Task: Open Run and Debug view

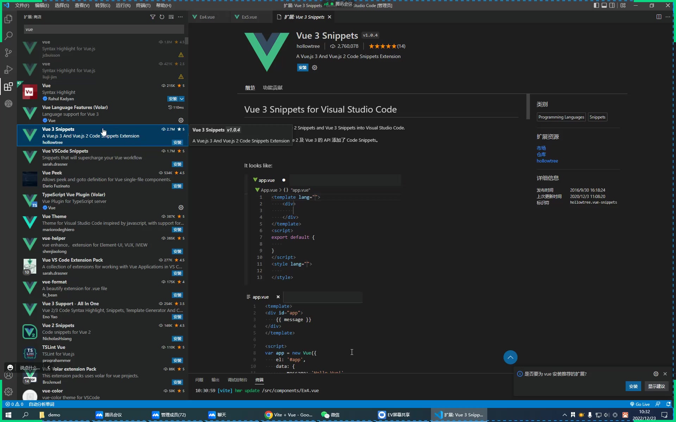Action: click(8, 70)
